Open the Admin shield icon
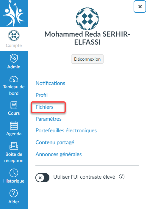This screenshot has height=209, width=147. (14, 58)
